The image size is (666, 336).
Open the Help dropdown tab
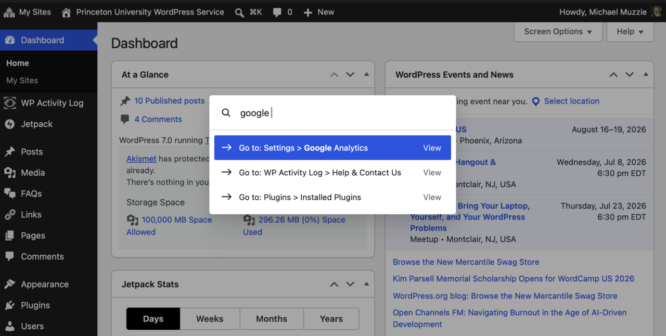tap(630, 32)
